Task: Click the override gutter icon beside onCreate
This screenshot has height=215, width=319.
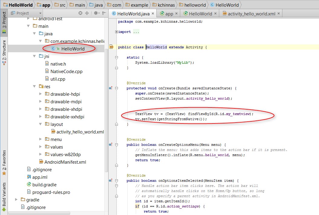Action: 111,88
